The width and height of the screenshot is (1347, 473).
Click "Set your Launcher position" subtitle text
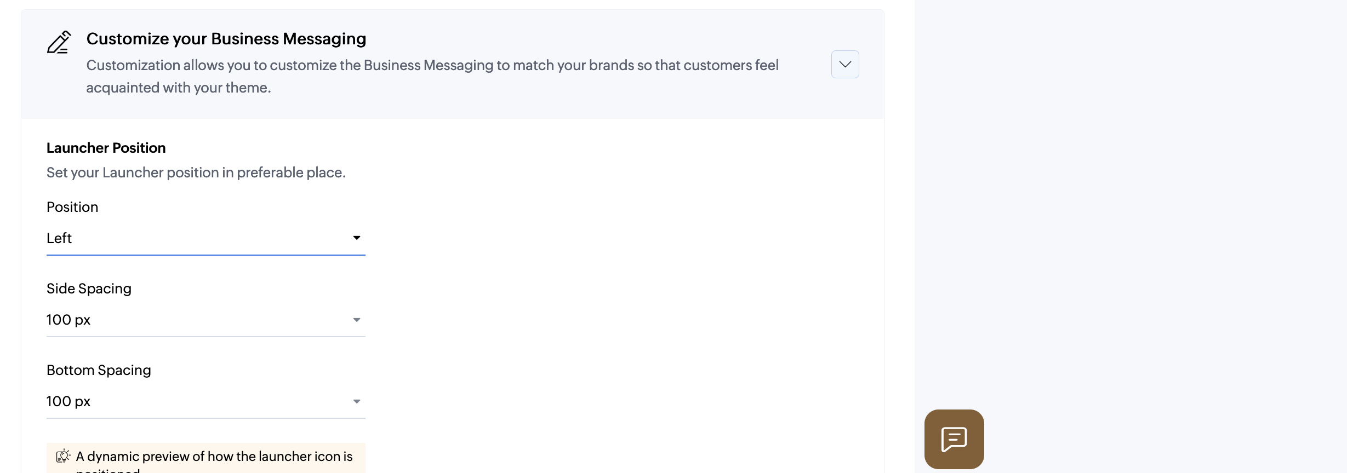click(x=196, y=172)
